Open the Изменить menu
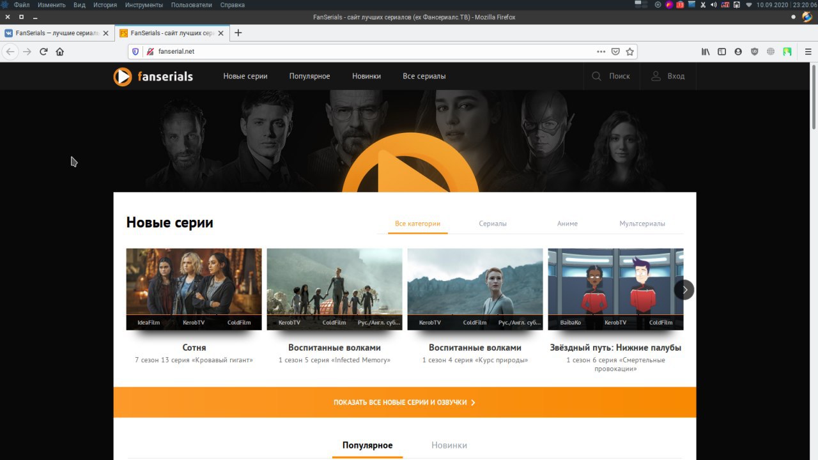This screenshot has height=460, width=818. (52, 4)
